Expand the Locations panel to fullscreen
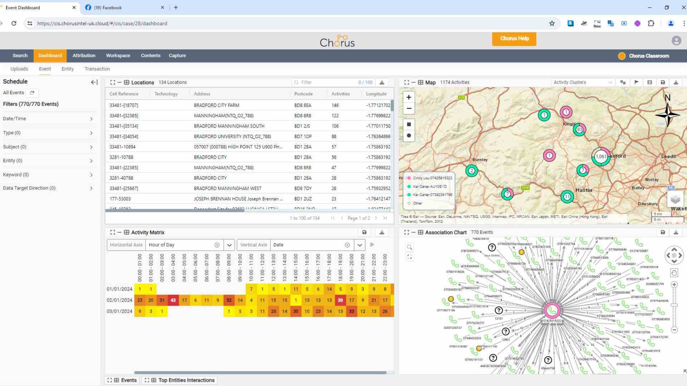This screenshot has width=687, height=386. coord(113,83)
